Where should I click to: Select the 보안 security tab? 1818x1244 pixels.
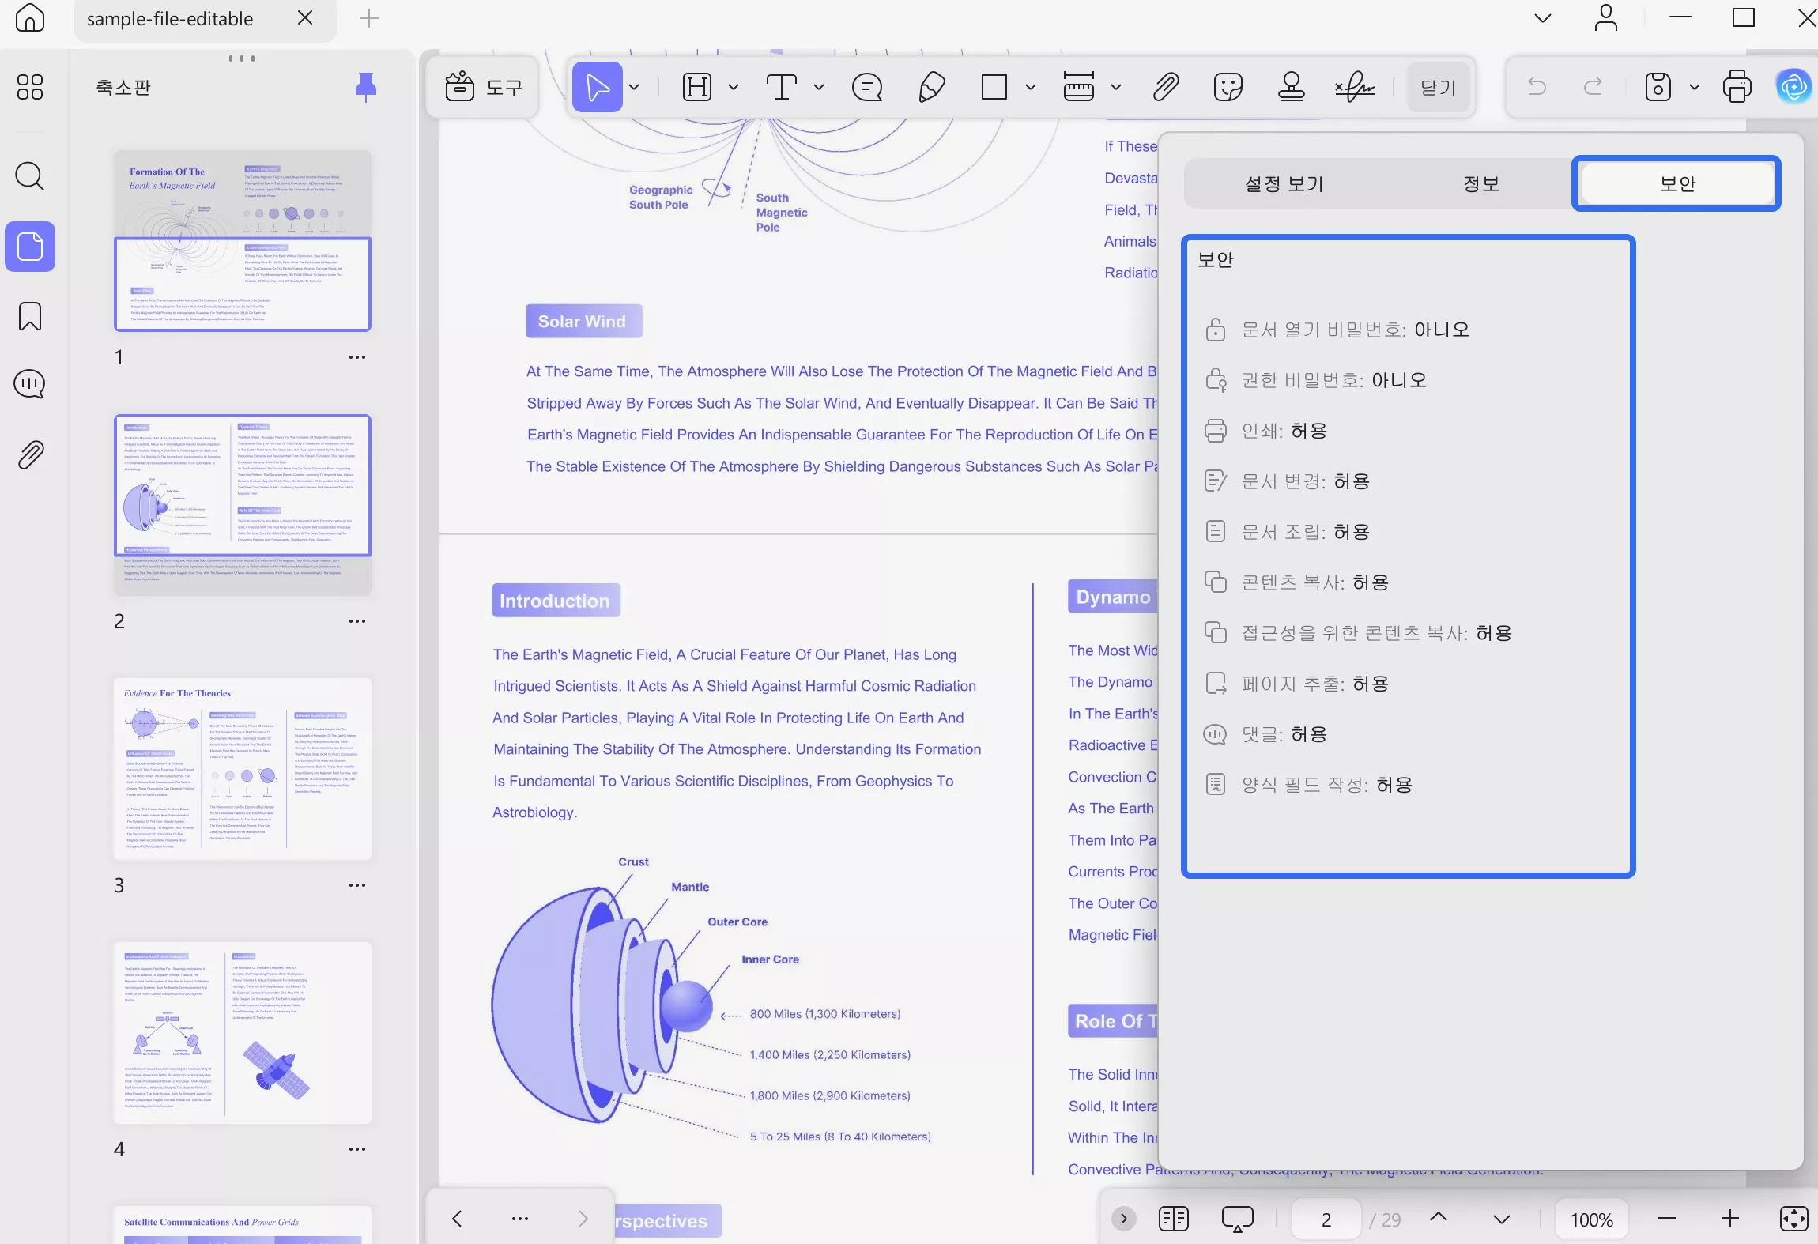click(x=1677, y=183)
